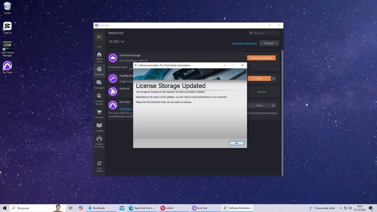This screenshot has height=212, width=377.
Task: Minimize the Software Activation dialog
Action: [225, 65]
